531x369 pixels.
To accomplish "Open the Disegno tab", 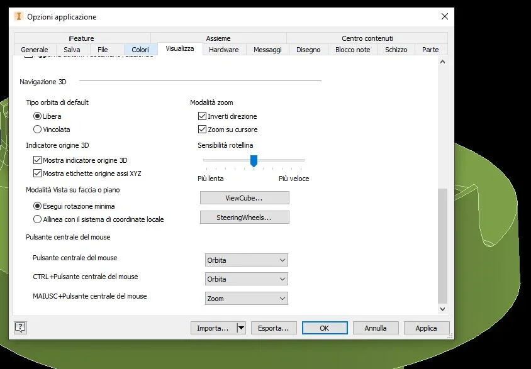I will (x=308, y=50).
